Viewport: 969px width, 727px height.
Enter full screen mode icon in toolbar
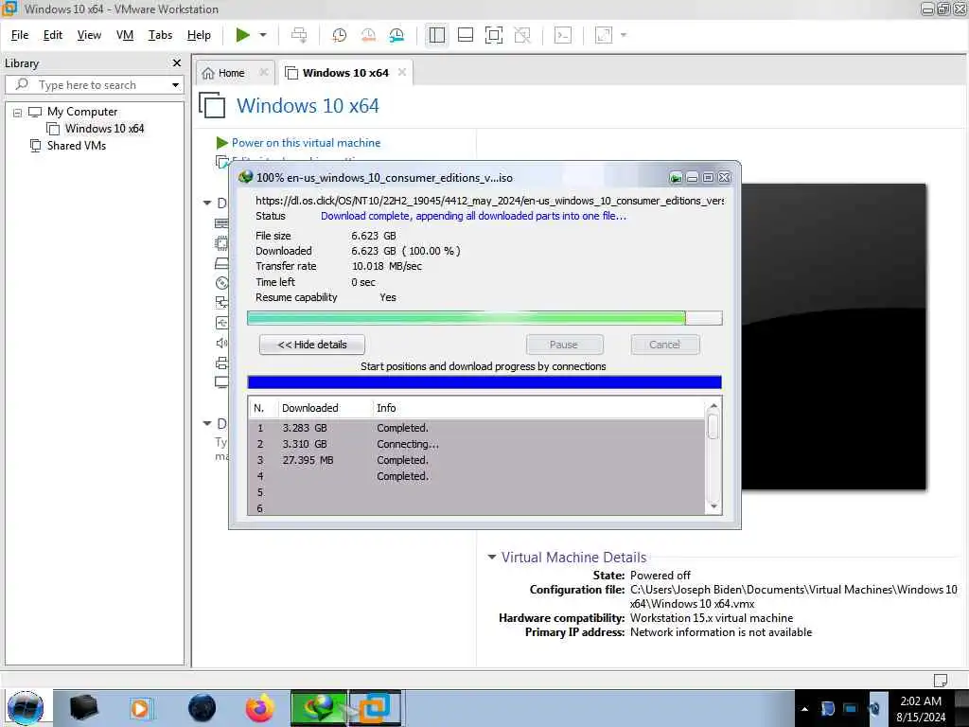(494, 35)
